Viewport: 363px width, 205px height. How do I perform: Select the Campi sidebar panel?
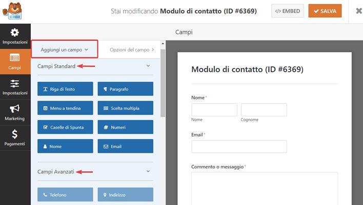click(x=15, y=62)
